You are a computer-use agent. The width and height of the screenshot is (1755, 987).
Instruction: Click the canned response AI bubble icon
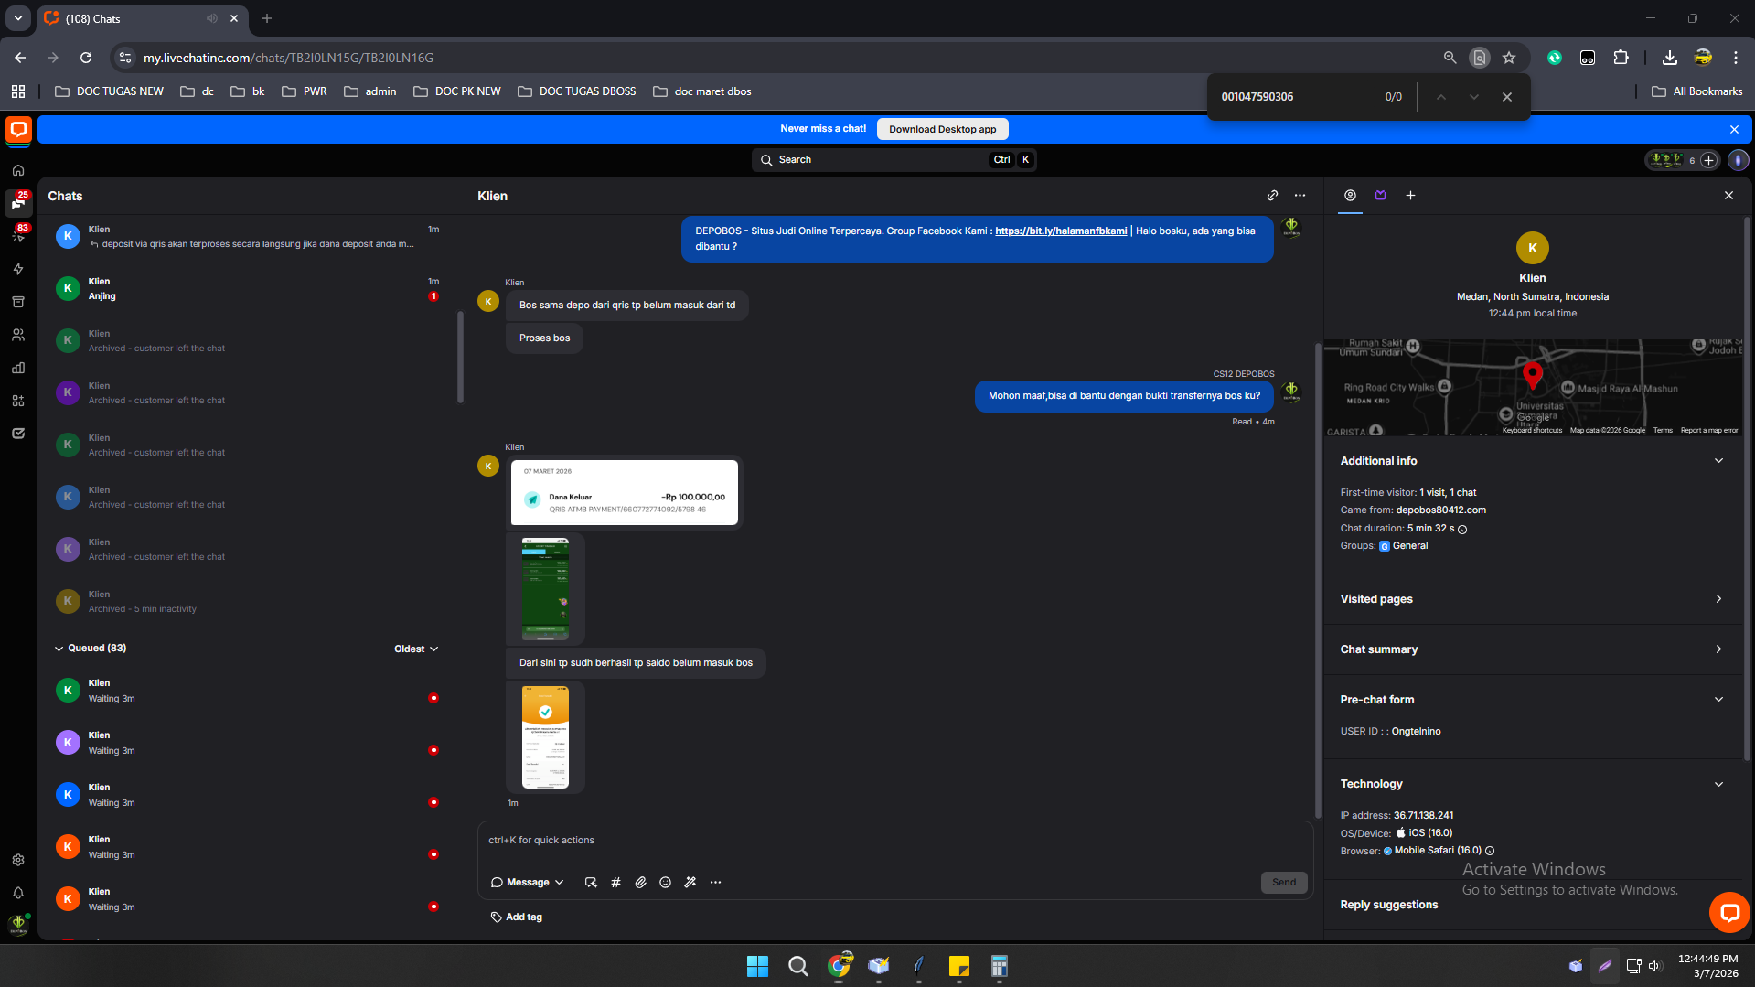click(591, 883)
